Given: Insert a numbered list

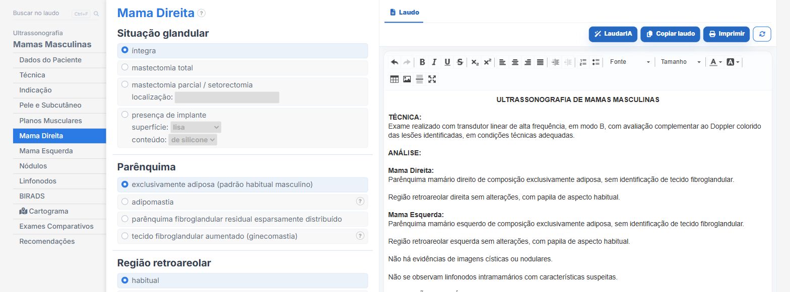Looking at the screenshot, I should coord(583,62).
